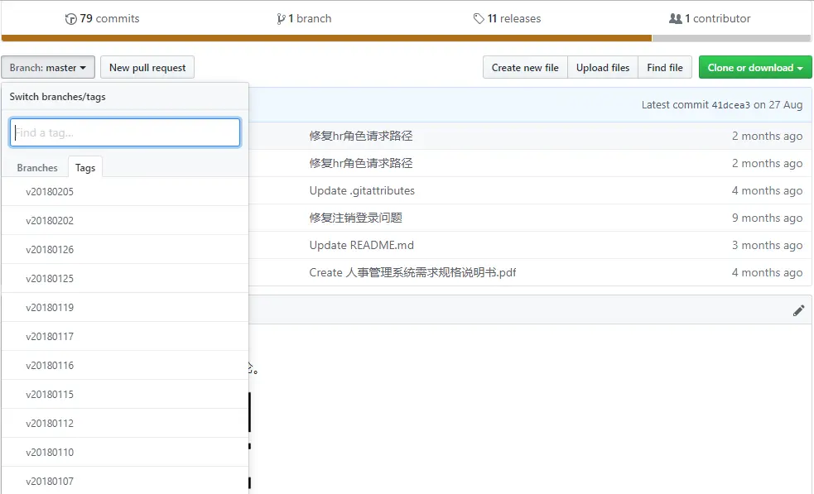The width and height of the screenshot is (814, 494).
Task: Open Create 人事管理系统需求规格说明书.pdf commit message
Action: tap(412, 272)
